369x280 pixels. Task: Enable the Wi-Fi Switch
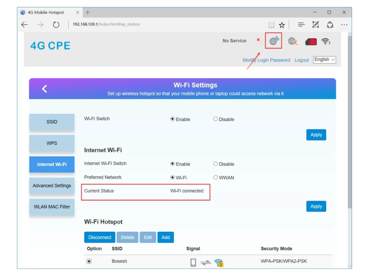[x=172, y=119]
